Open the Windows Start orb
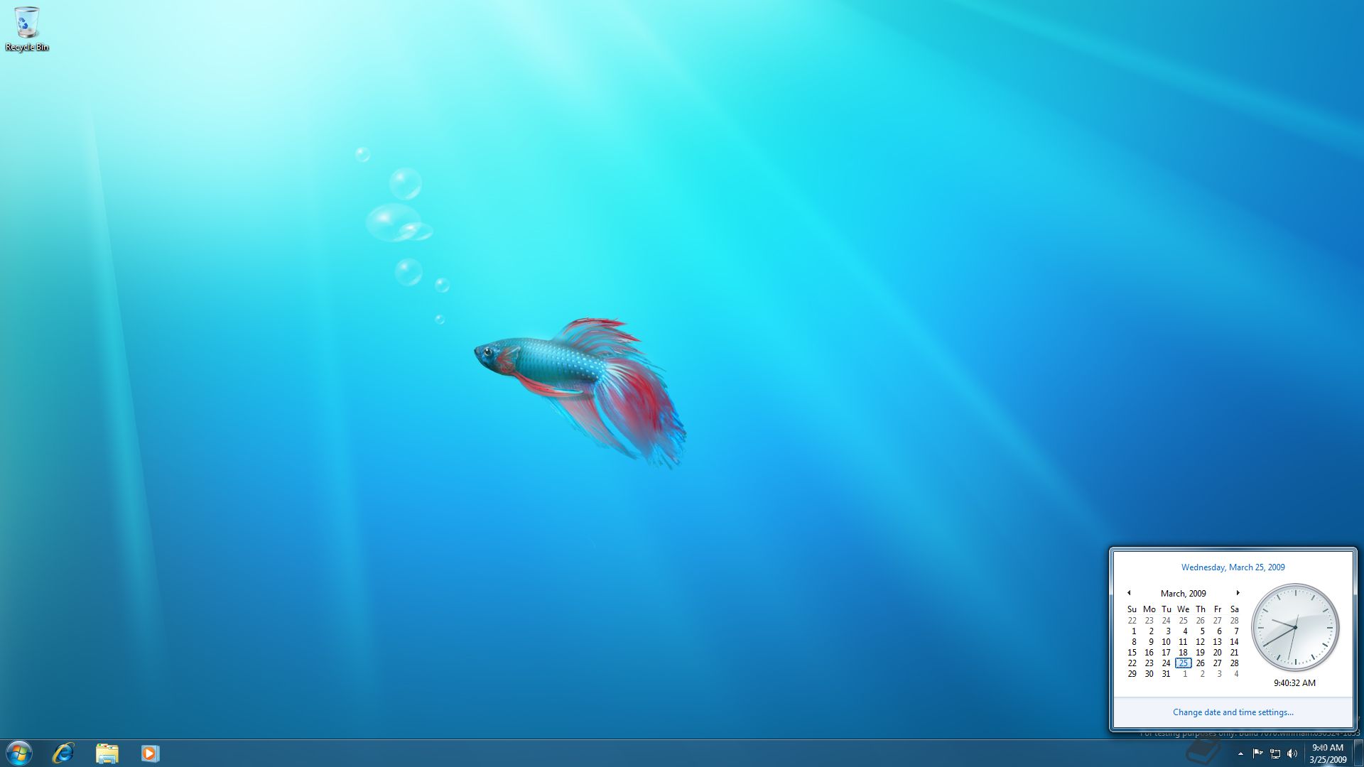 pos(19,753)
